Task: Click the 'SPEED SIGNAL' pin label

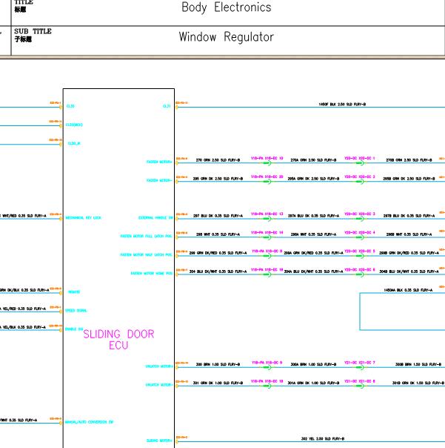Action: pos(76,311)
